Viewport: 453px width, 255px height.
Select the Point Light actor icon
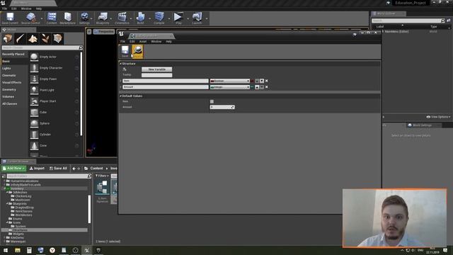coord(34,90)
